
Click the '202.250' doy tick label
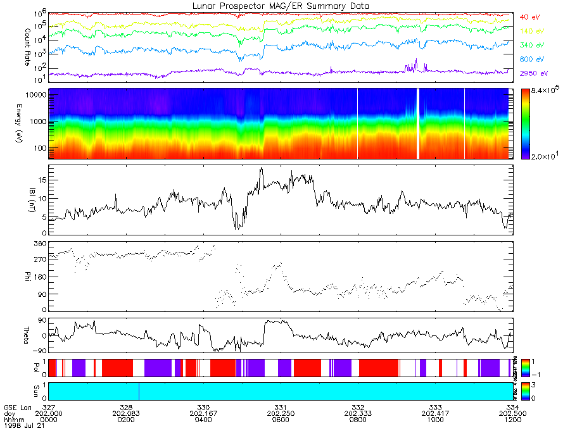pyautogui.click(x=281, y=414)
